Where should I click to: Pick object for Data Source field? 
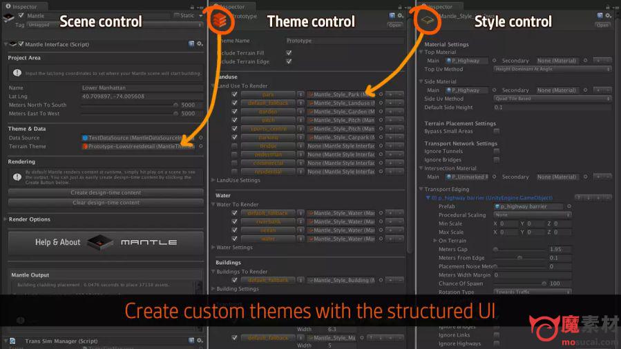pyautogui.click(x=201, y=137)
